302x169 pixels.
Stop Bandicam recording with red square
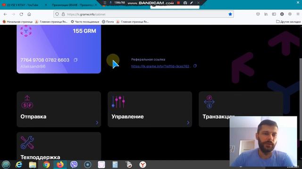click(178, 3)
